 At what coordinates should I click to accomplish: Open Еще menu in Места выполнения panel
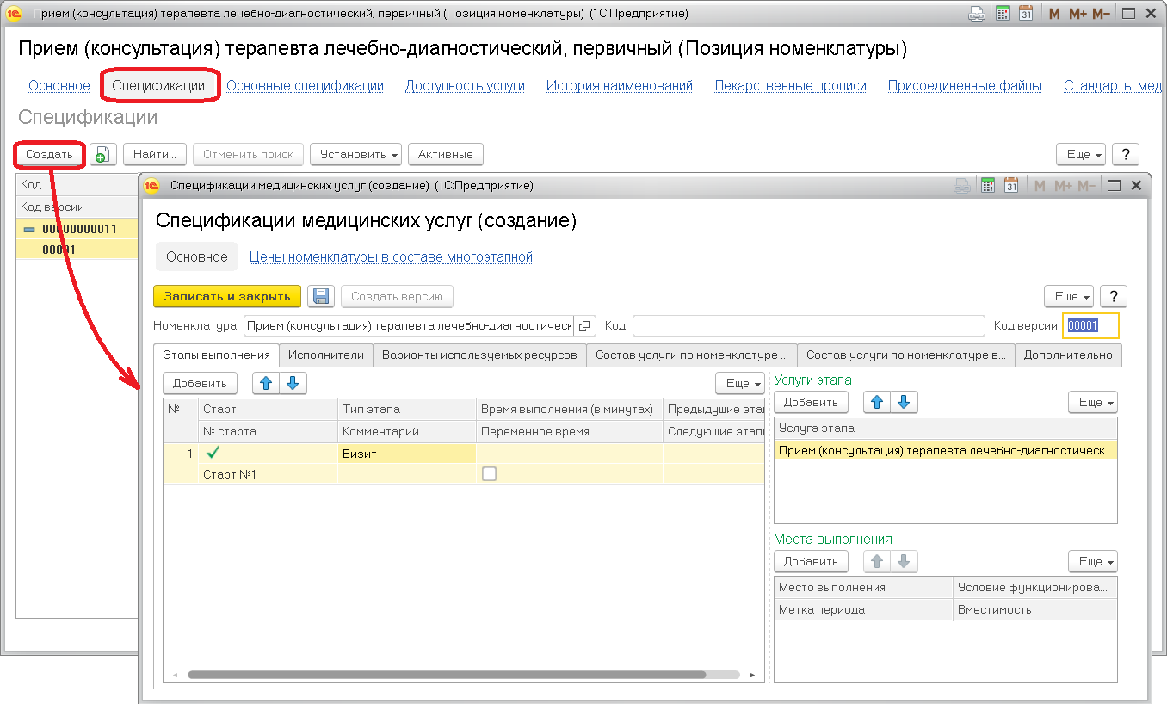click(x=1093, y=561)
